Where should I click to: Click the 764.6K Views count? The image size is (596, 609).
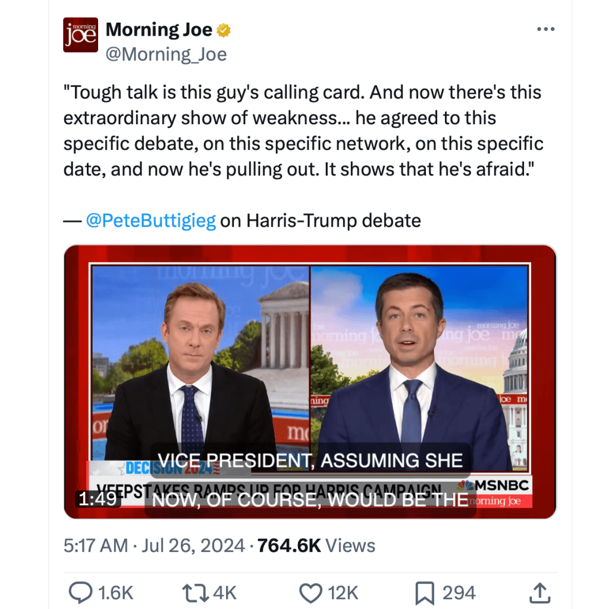[x=316, y=545]
